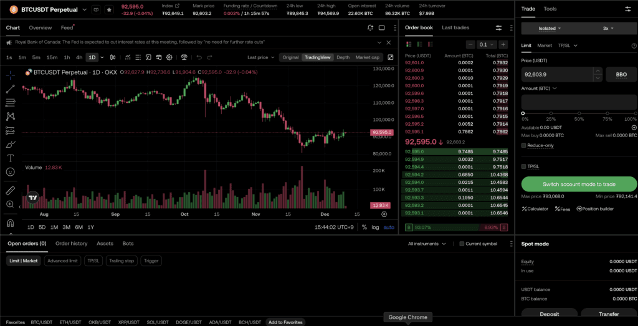Click the Price (USDT) input field
The image size is (638, 326).
[561, 74]
